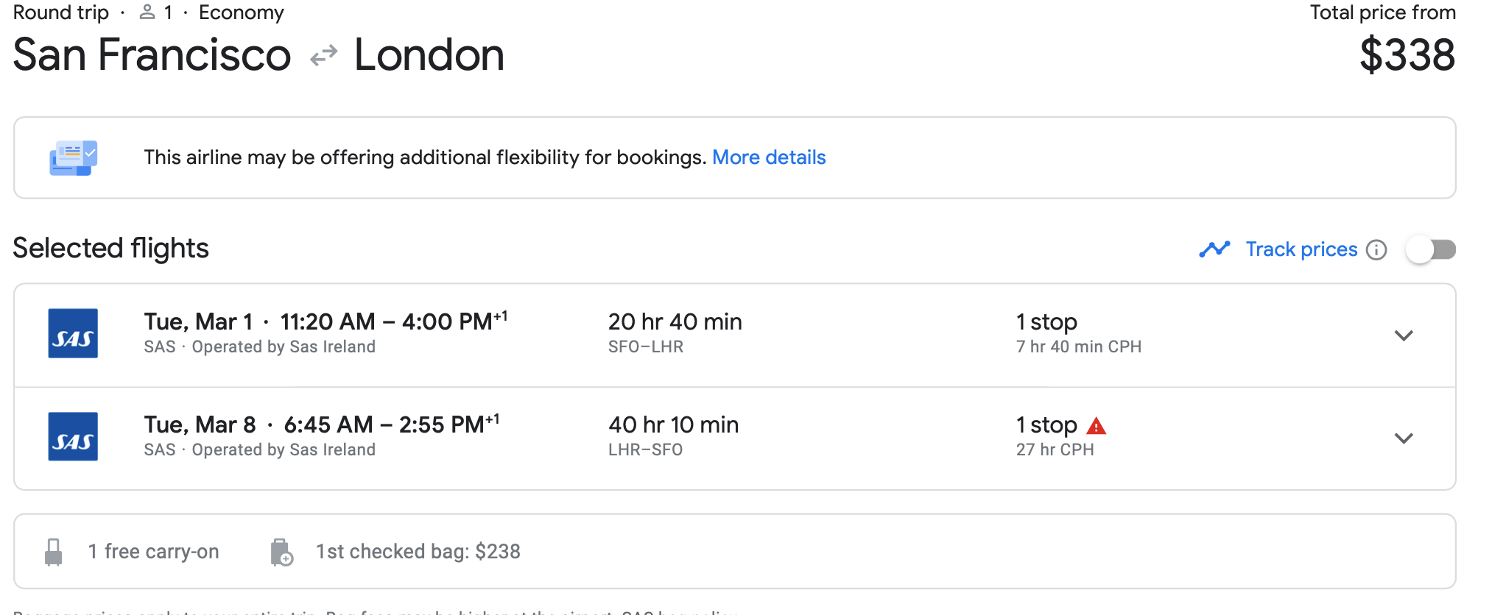Enable the Track prices toggle switch

pos(1430,250)
